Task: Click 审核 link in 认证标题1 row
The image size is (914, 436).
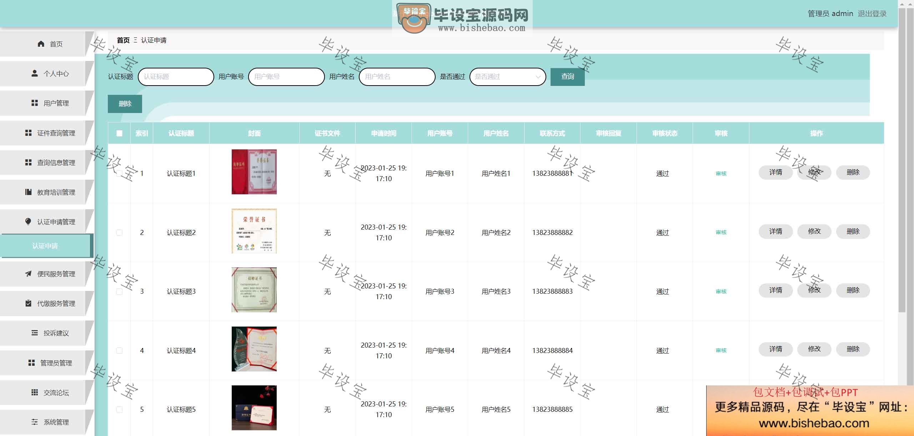Action: click(x=721, y=174)
